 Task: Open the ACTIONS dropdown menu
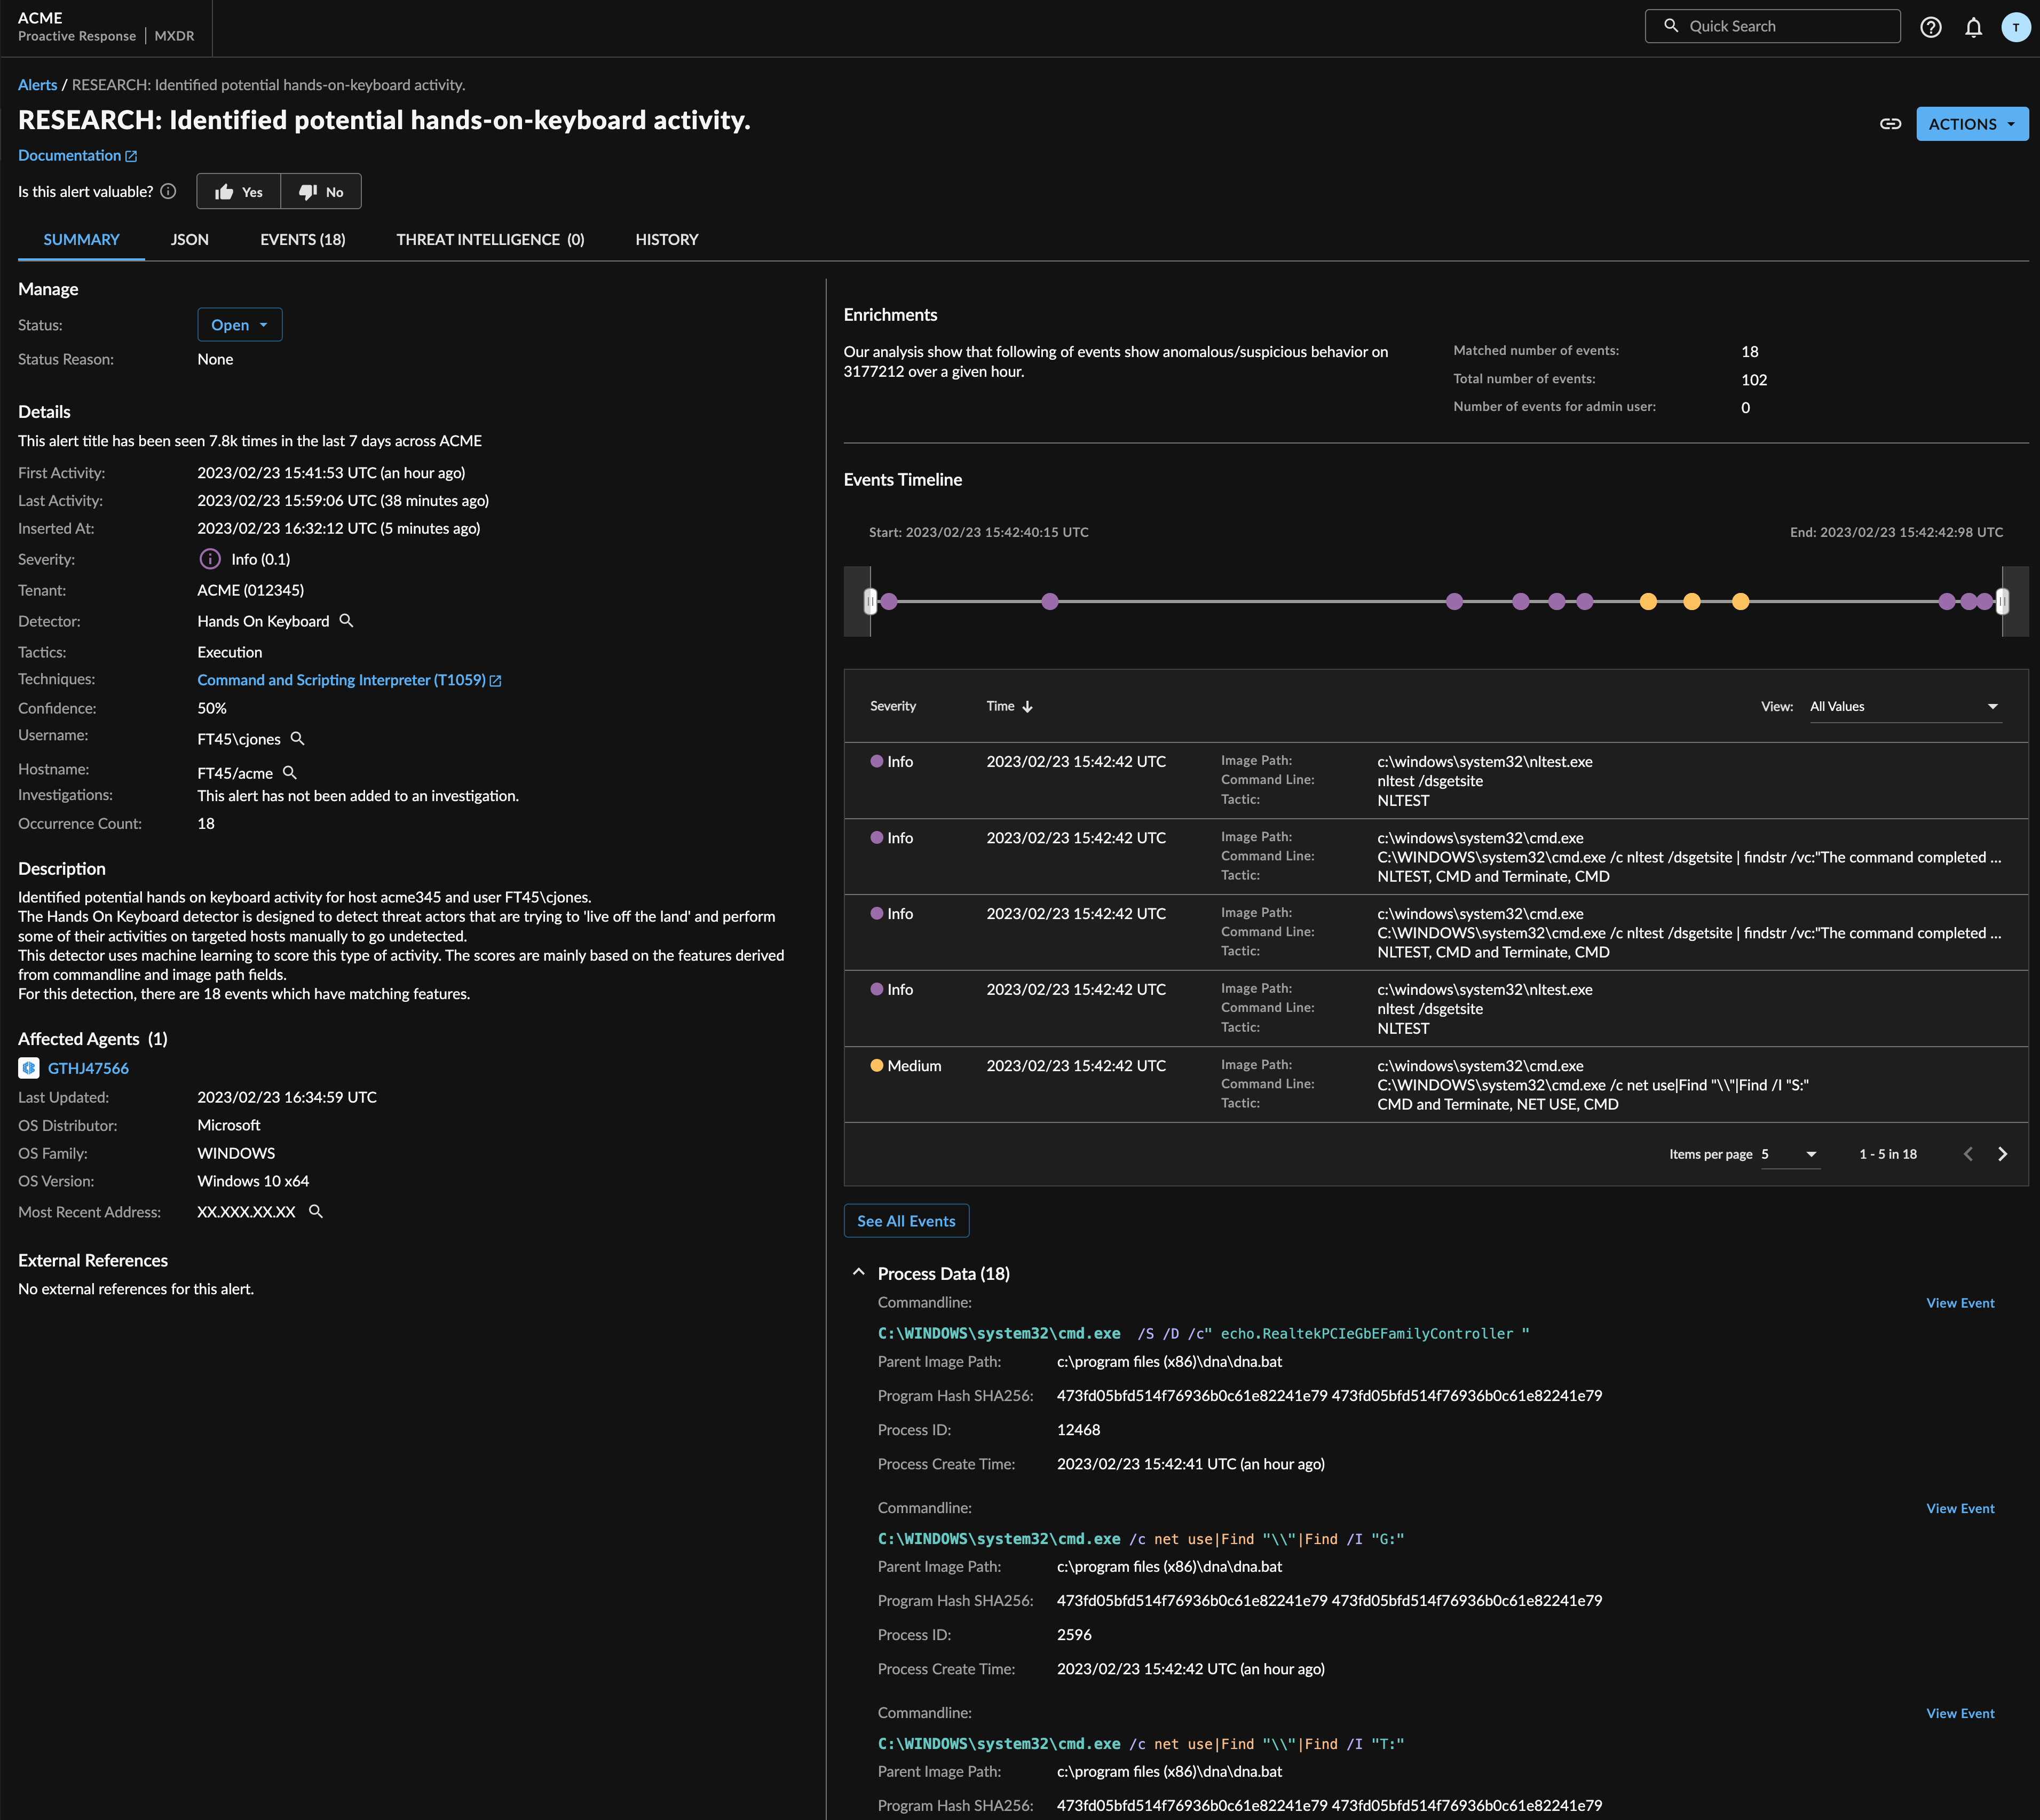(x=1971, y=124)
